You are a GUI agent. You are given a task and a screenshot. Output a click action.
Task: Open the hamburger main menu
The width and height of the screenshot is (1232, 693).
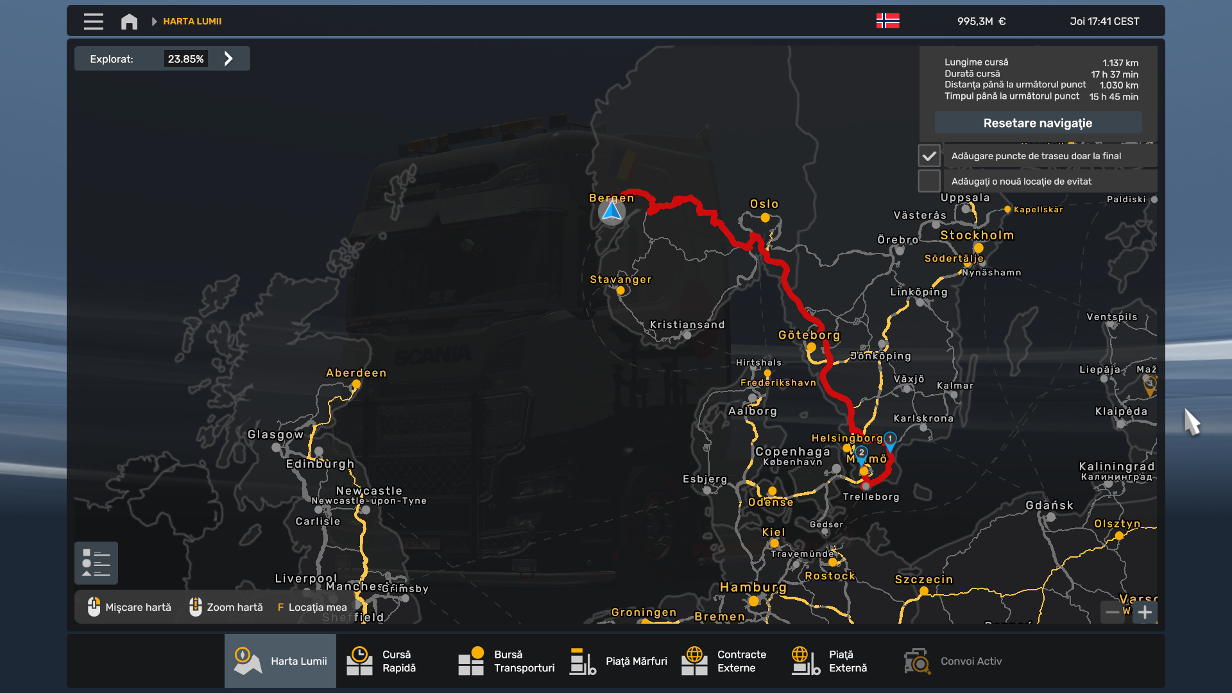tap(93, 22)
